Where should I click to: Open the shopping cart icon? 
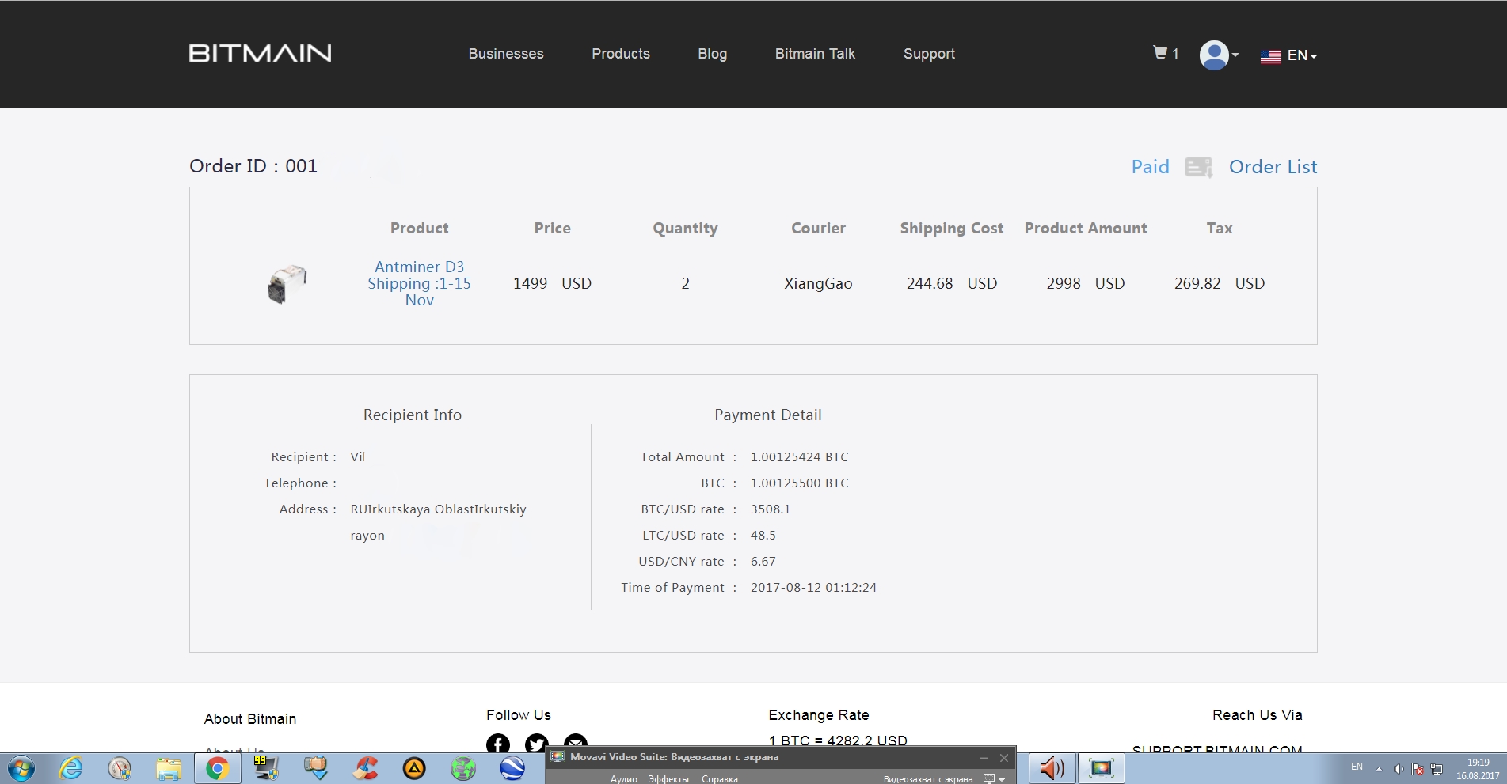(1160, 53)
